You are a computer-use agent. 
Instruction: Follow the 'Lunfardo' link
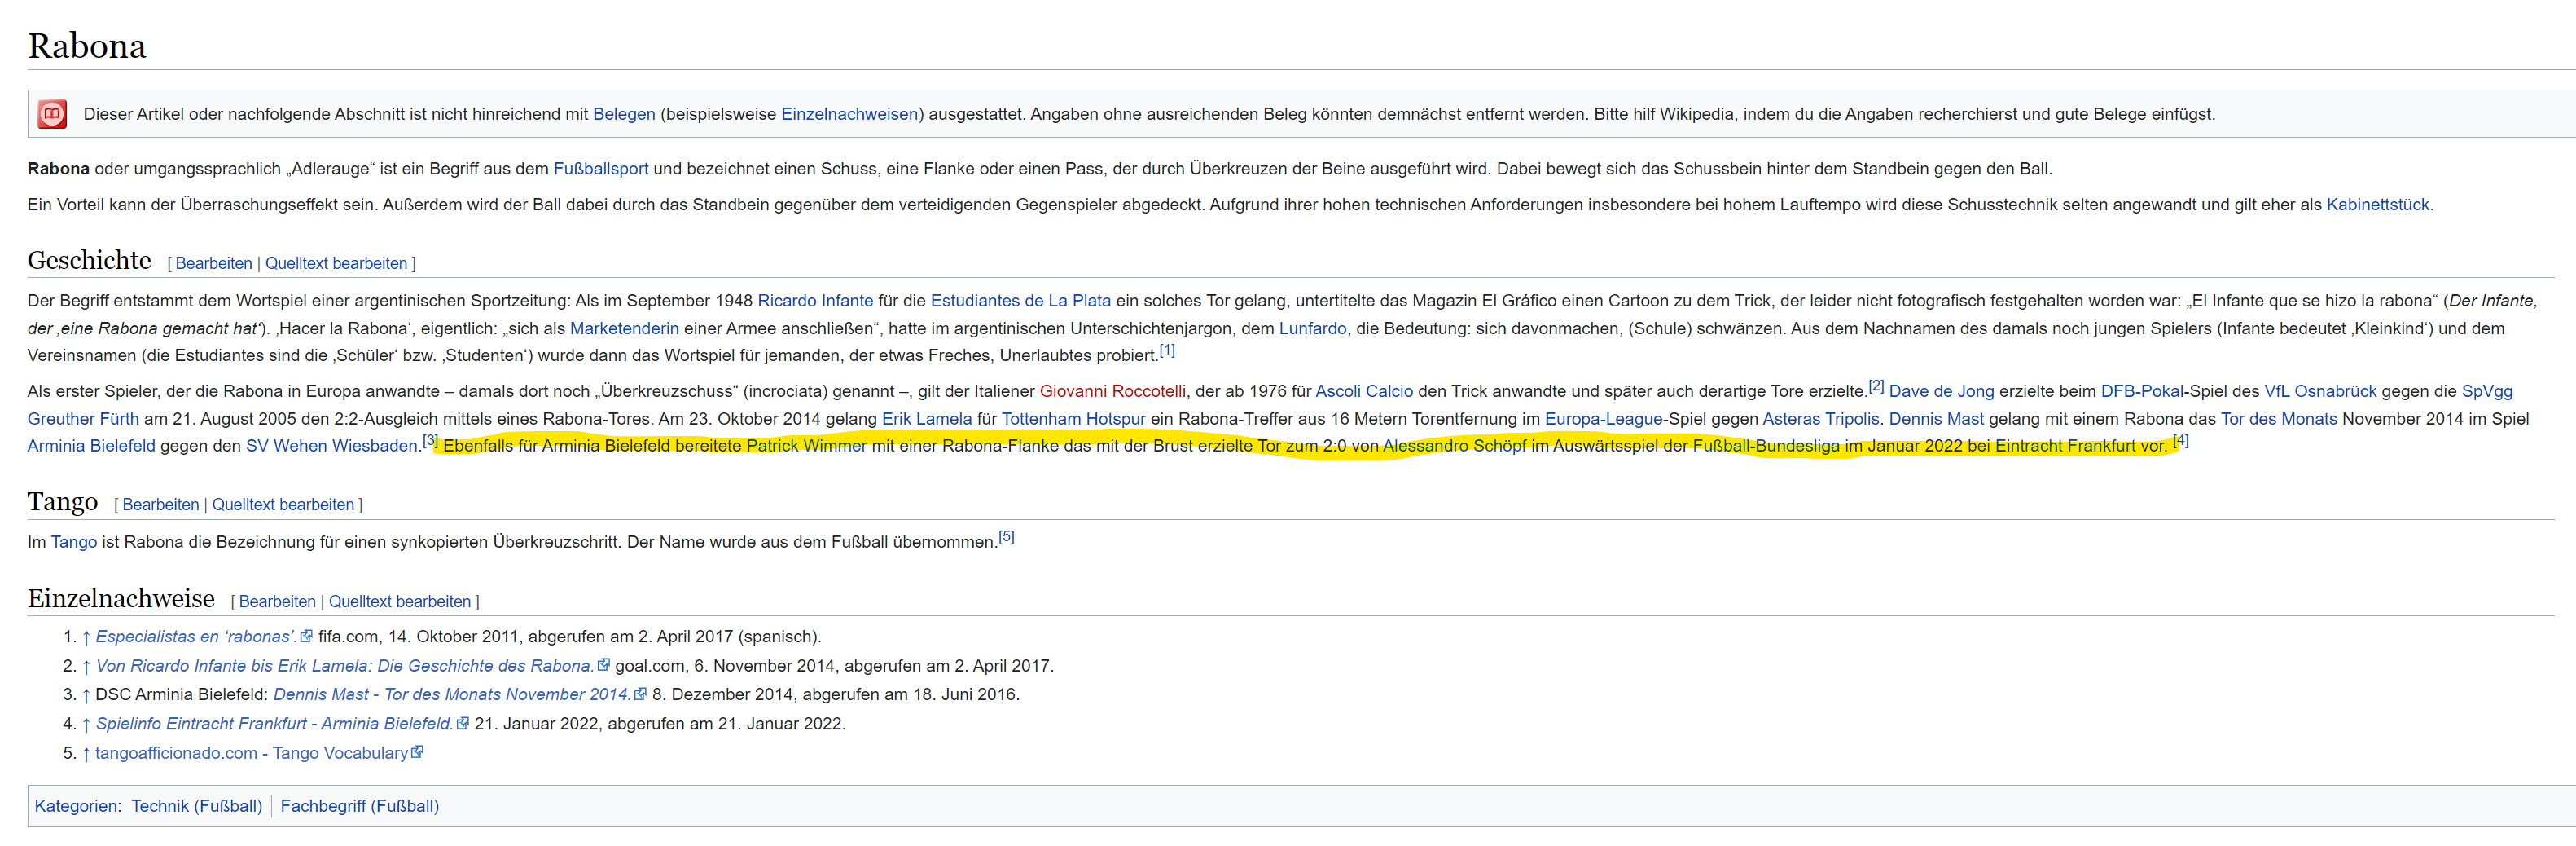(x=1312, y=328)
